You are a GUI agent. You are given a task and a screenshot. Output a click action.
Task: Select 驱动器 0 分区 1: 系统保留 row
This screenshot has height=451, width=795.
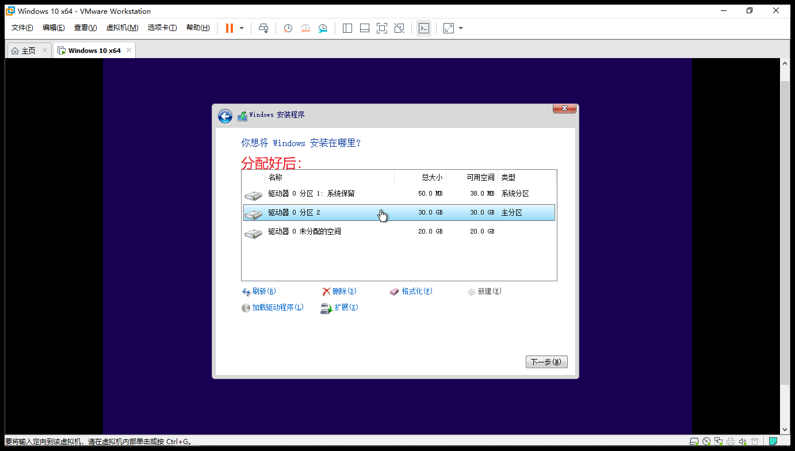(399, 194)
